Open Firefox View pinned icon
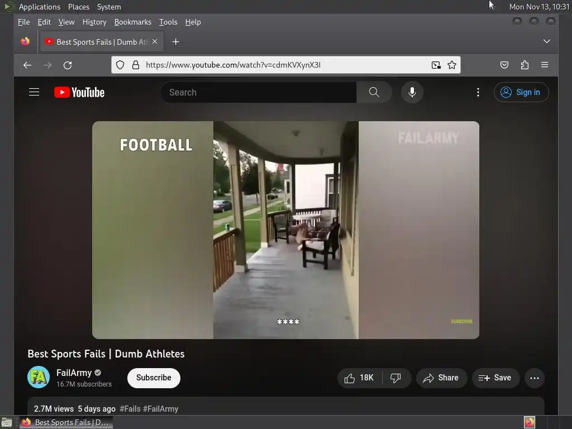Screen dimensions: 572x429 (x=25, y=41)
